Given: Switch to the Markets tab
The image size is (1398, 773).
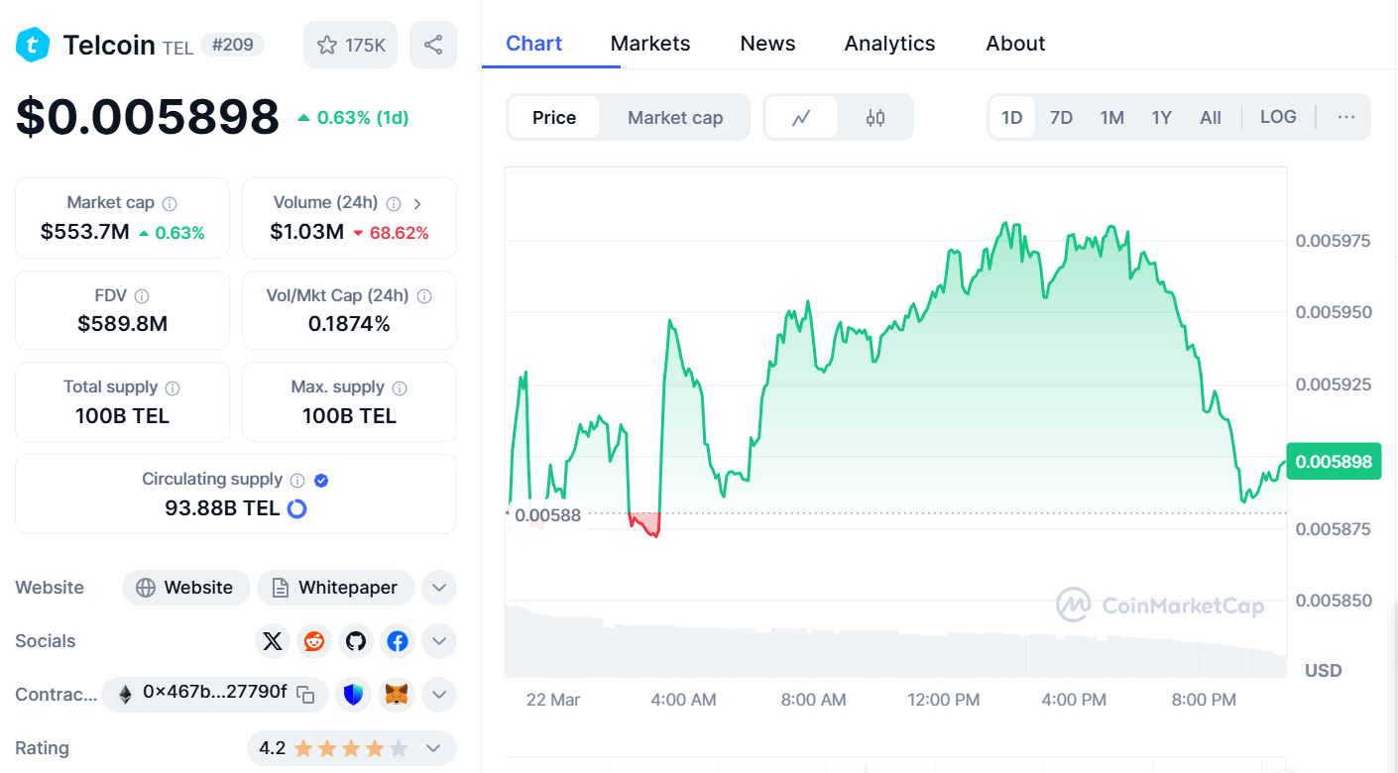Looking at the screenshot, I should (x=650, y=43).
